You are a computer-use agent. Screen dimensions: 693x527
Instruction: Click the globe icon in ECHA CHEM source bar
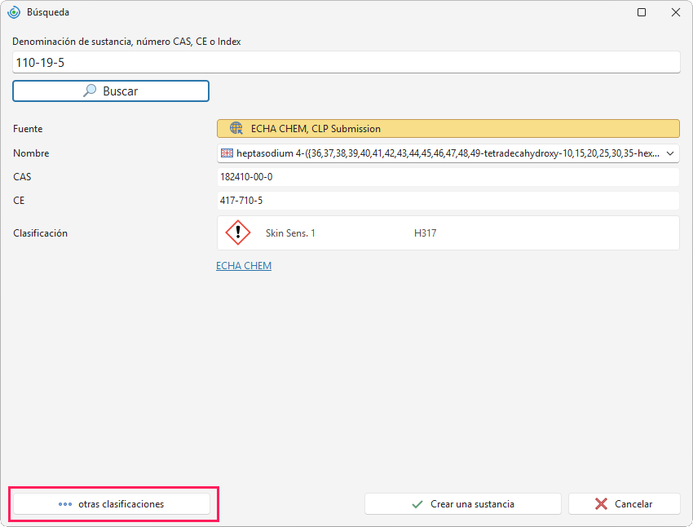pos(236,128)
